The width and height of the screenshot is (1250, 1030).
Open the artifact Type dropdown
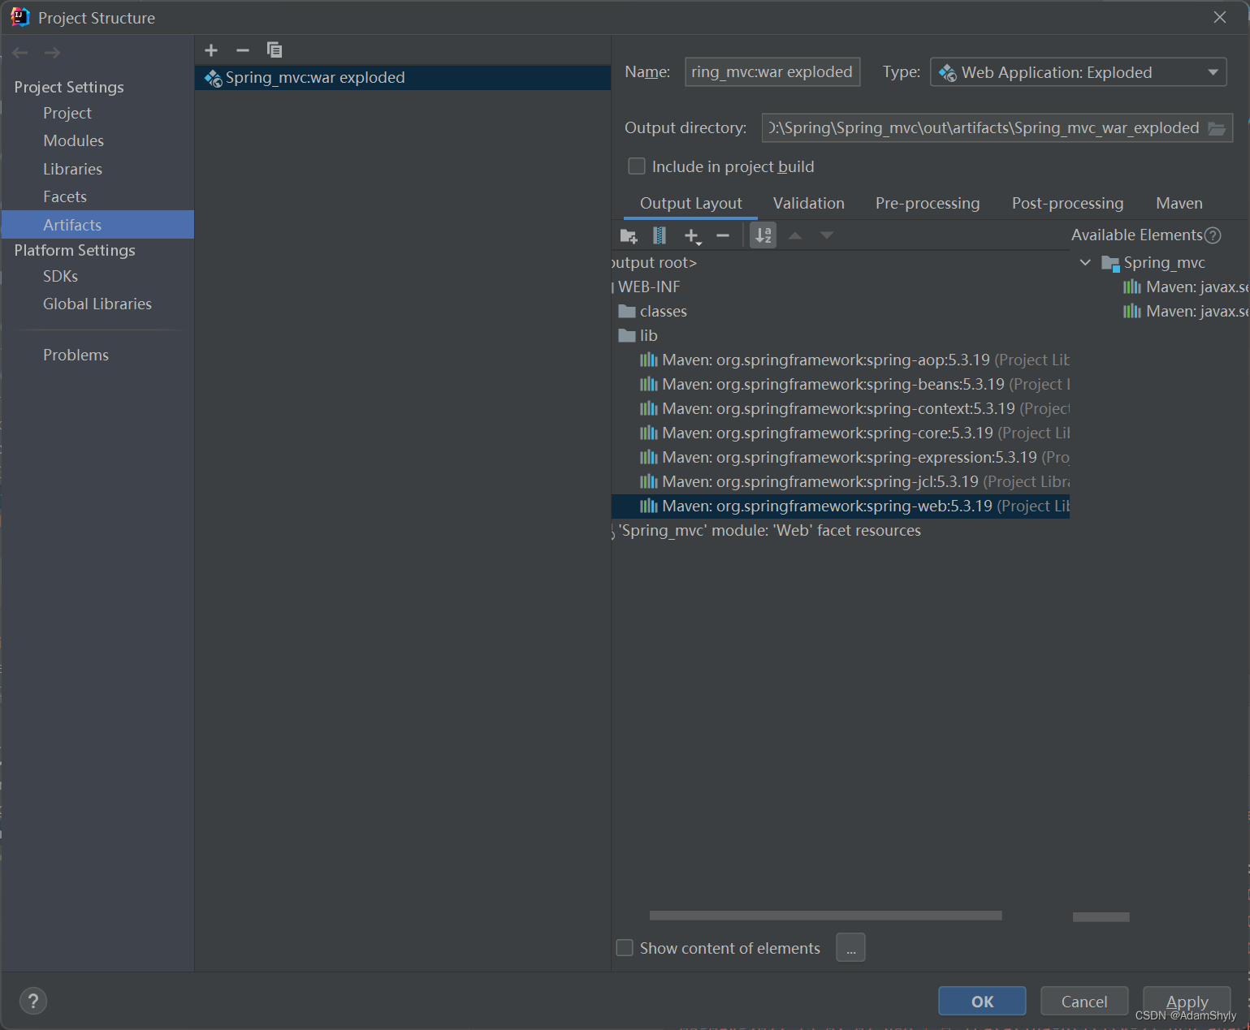1212,71
